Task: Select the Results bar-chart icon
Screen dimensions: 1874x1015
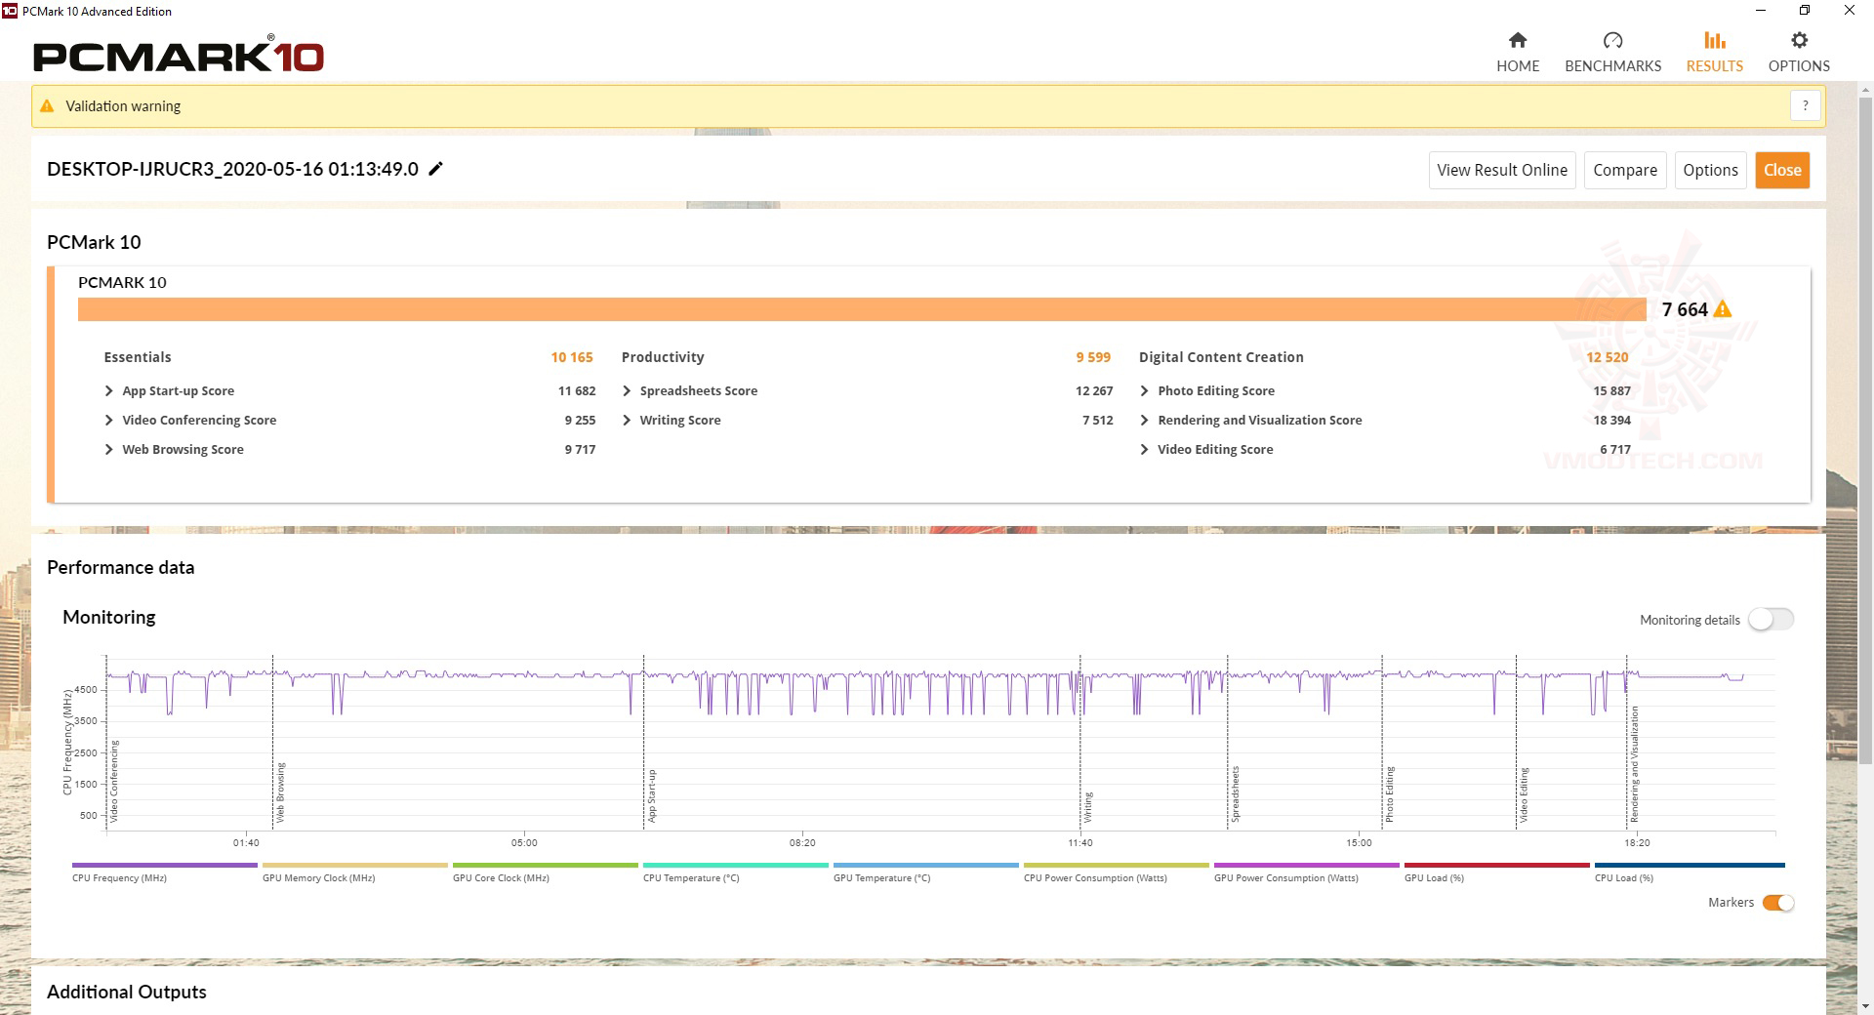Action: tap(1714, 40)
